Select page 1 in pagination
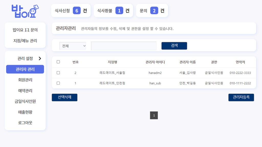This screenshot has height=147, width=262. coord(154,115)
